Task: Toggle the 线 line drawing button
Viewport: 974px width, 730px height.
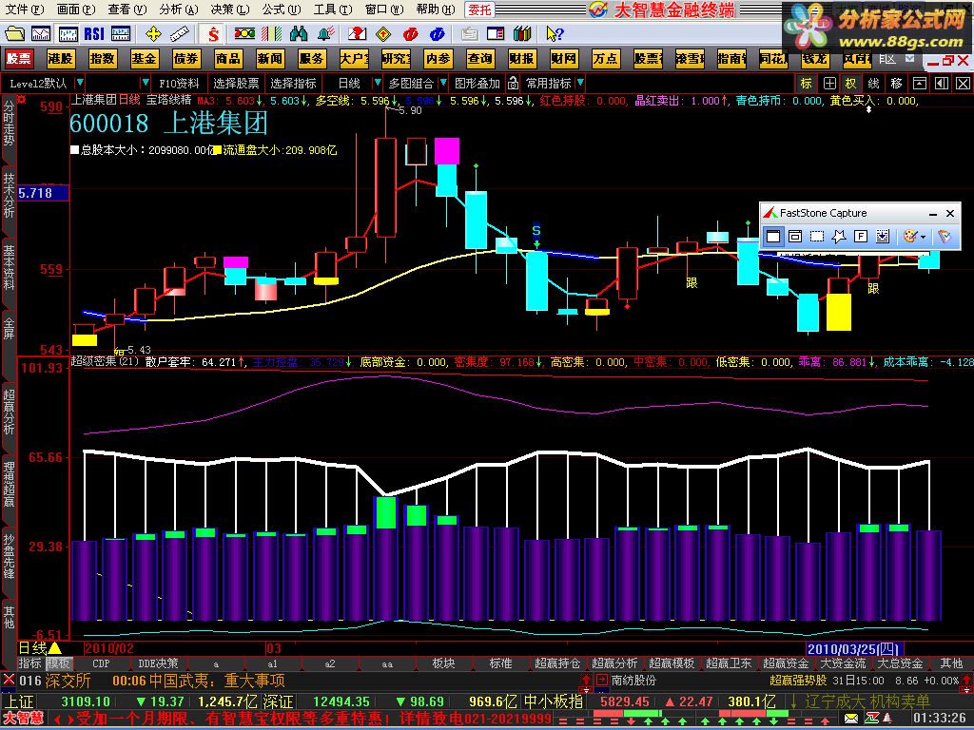Action: pyautogui.click(x=873, y=84)
